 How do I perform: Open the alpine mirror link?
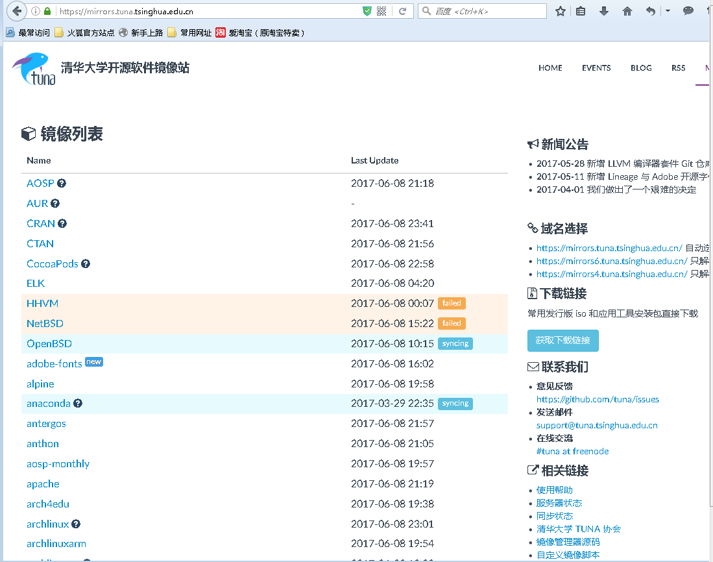(40, 384)
